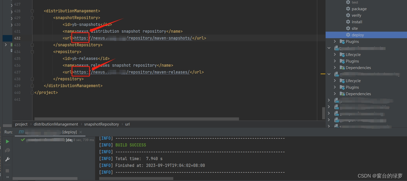
Task: Expand the Dependencies node
Action: pyautogui.click(x=335, y=67)
